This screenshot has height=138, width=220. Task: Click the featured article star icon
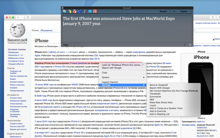tap(213, 40)
